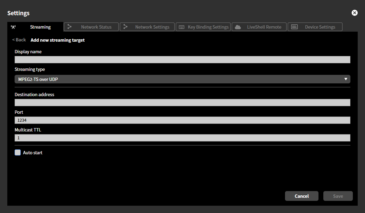Screen dimensions: 365x213
Task: Enable the Auto start checkbox
Action: point(18,152)
